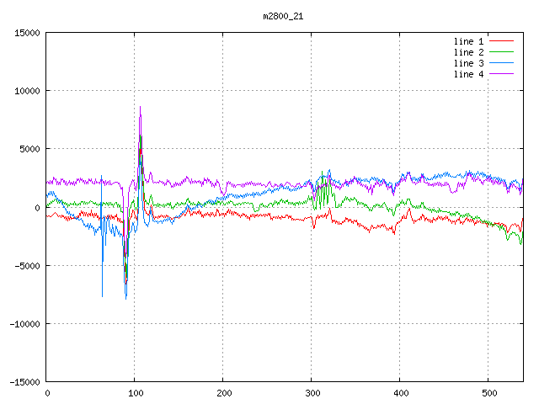Click purple line sample in legend

502,74
